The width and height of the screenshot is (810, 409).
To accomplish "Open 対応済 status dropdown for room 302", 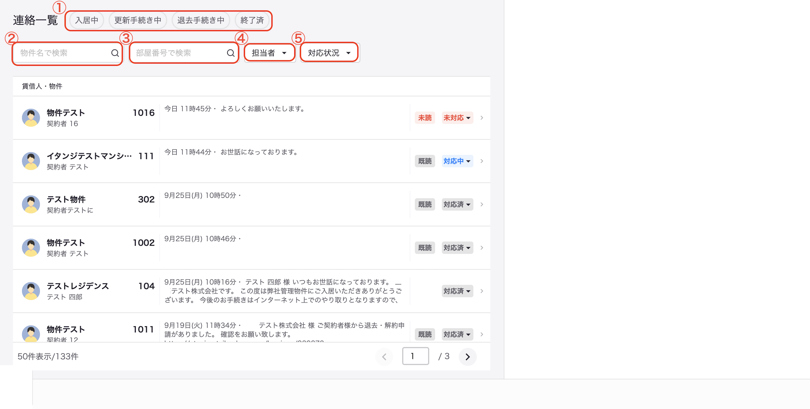I will [x=457, y=205].
